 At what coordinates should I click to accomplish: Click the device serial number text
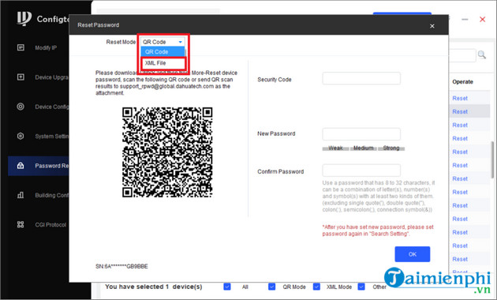coord(121,266)
